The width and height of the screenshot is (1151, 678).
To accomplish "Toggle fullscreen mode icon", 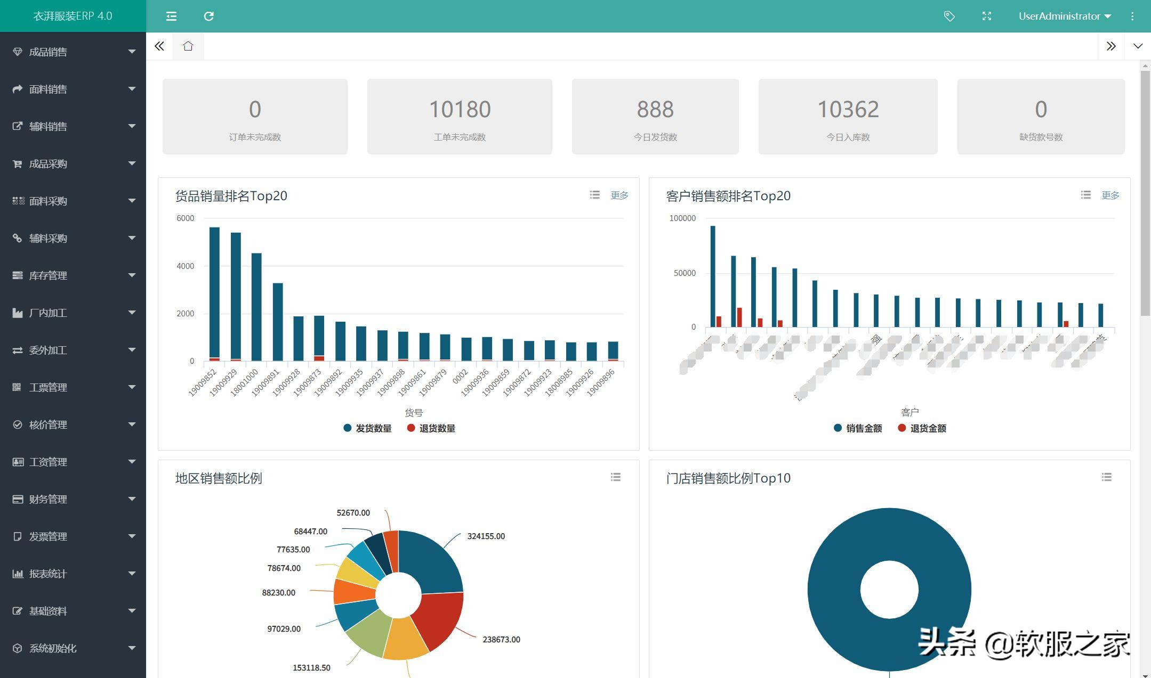I will pyautogui.click(x=986, y=16).
